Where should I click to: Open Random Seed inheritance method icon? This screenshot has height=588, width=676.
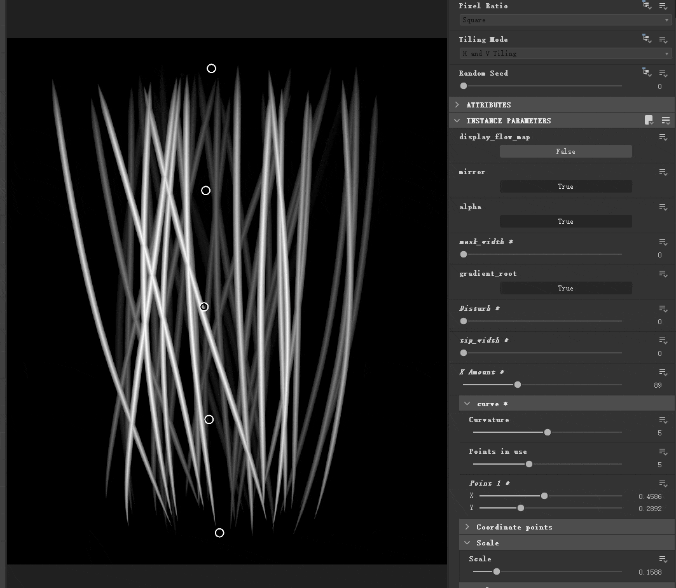(x=647, y=72)
